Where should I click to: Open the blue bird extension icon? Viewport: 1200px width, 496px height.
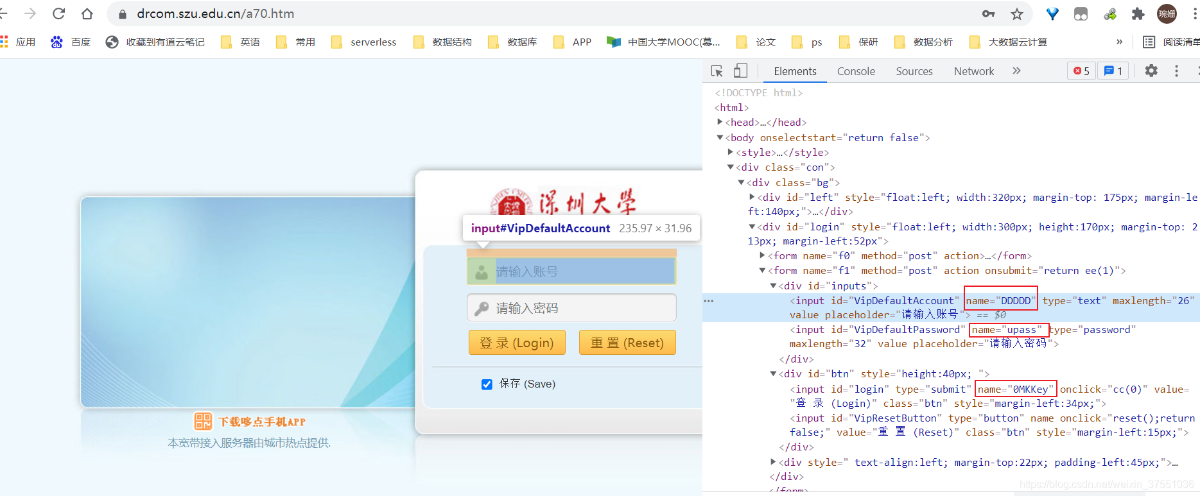[x=1052, y=13]
